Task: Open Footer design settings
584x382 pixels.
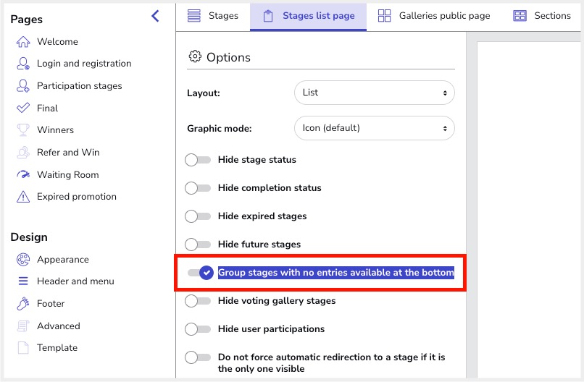Action: click(x=51, y=304)
